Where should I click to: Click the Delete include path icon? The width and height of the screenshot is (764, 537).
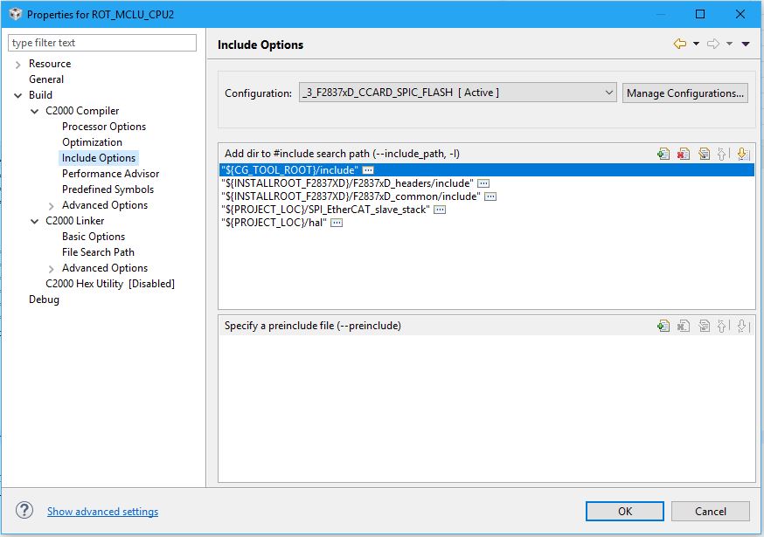tap(684, 154)
